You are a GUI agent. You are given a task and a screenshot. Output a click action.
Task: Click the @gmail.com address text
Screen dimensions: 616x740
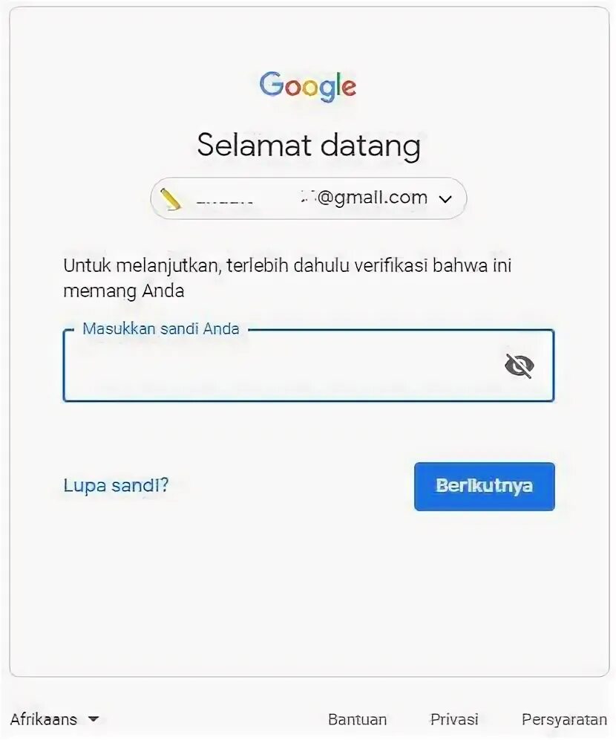(373, 198)
